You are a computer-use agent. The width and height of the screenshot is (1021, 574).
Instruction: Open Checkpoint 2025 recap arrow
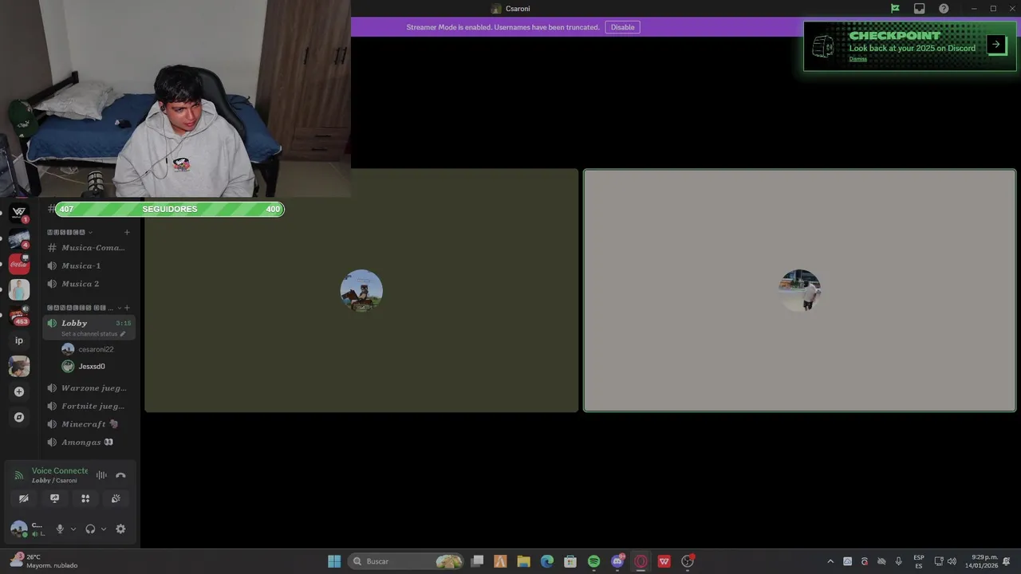coord(995,45)
